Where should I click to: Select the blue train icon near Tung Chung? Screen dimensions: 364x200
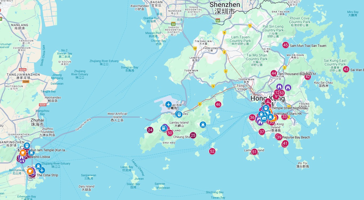click(x=179, y=115)
